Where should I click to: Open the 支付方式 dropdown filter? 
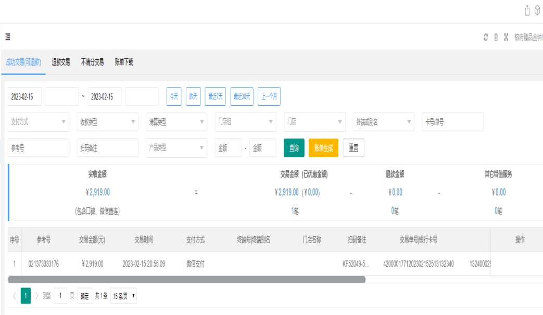39,122
